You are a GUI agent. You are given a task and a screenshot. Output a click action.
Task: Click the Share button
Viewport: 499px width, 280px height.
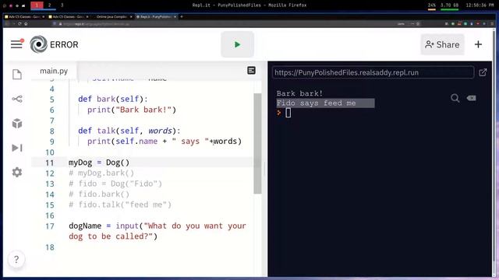point(442,44)
